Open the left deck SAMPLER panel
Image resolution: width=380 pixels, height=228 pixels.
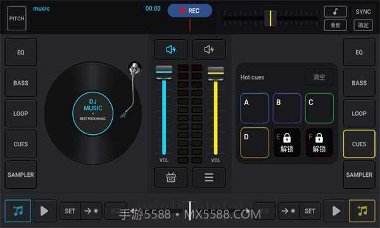coord(21,175)
